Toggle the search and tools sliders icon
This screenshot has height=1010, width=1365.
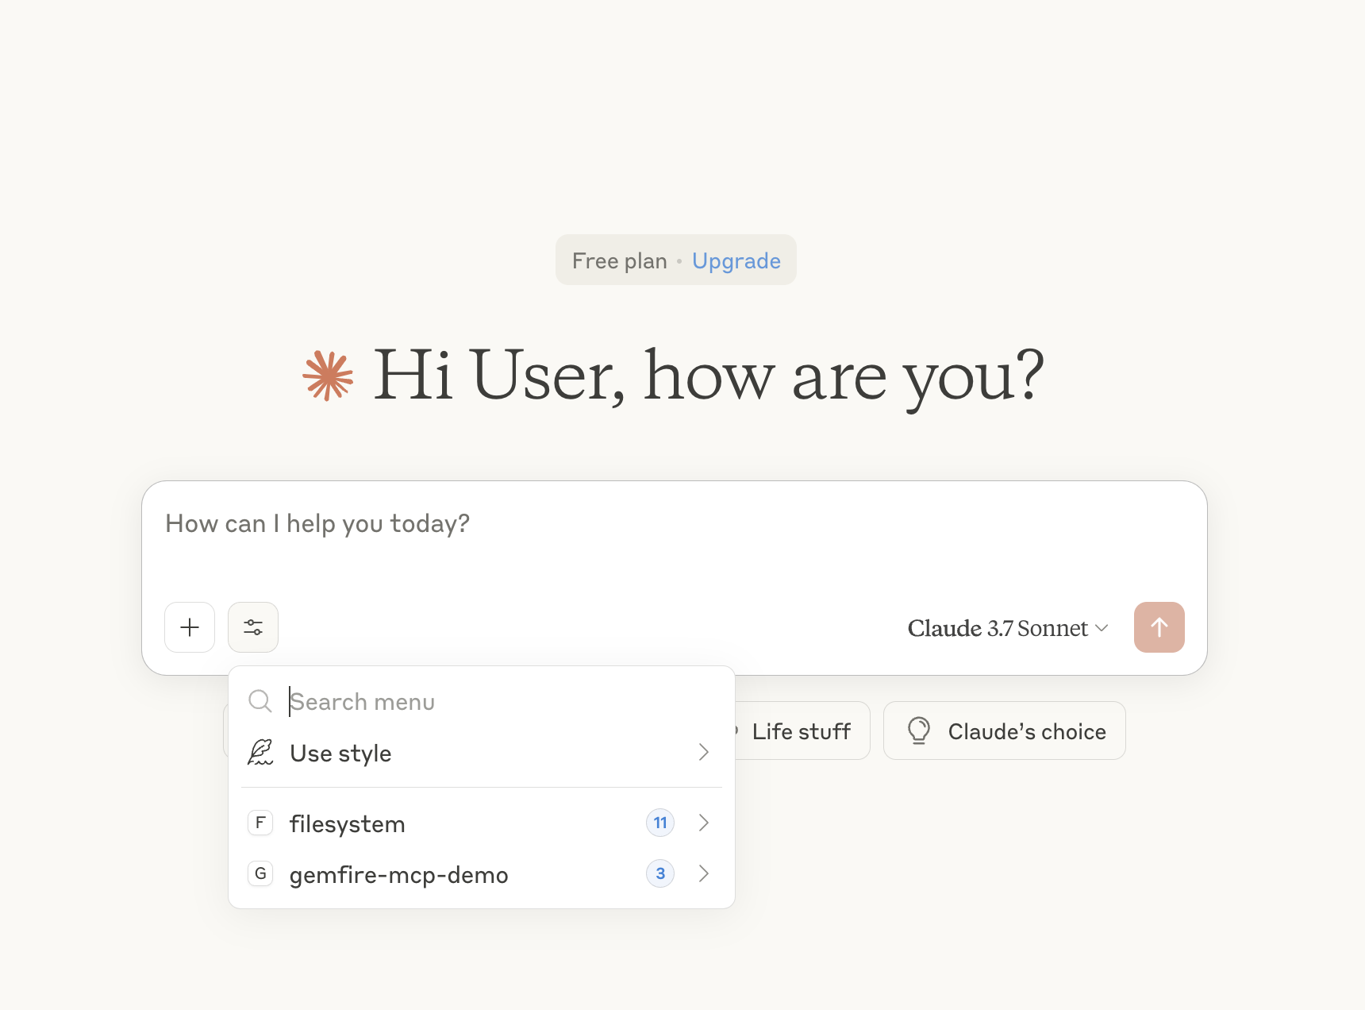click(x=253, y=627)
